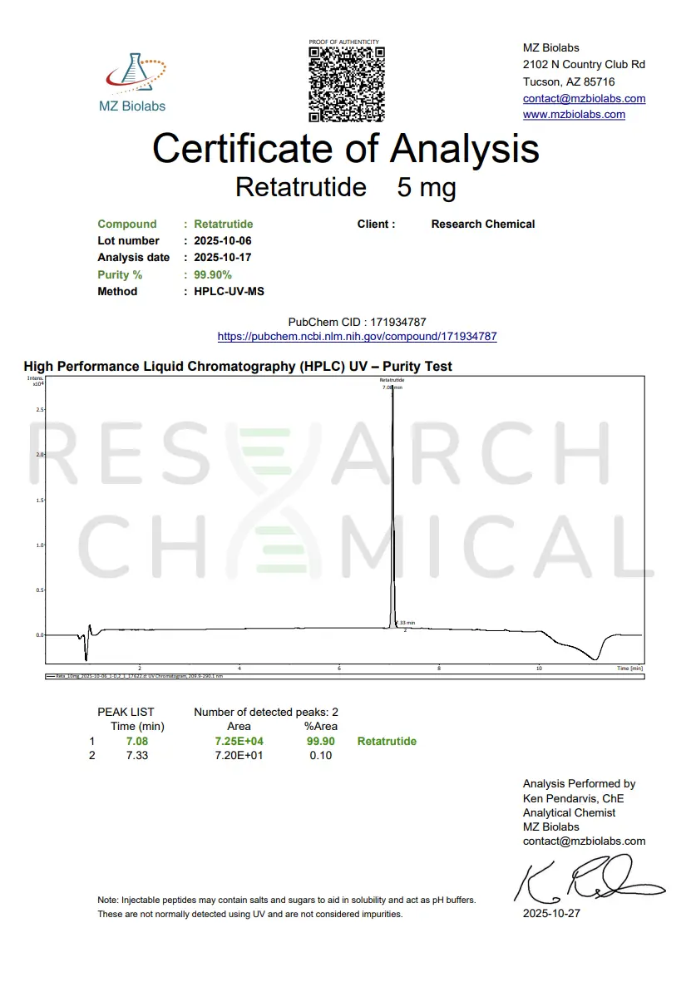691x982 pixels.
Task: Open the contact@mzbiolabs.com link in the header
Action: [584, 98]
